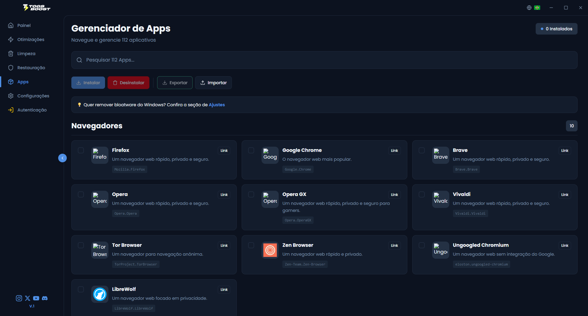Click the Navegadores count badge 10
Image resolution: width=588 pixels, height=316 pixels.
pos(571,126)
